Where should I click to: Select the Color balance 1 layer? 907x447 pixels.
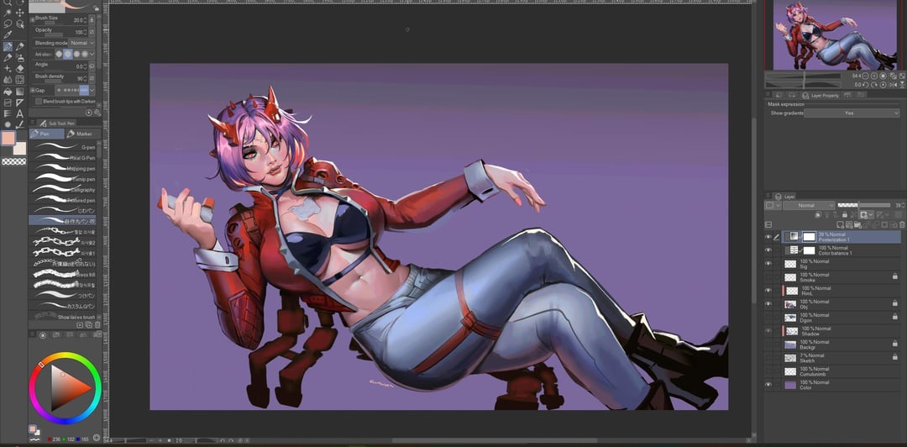(831, 250)
